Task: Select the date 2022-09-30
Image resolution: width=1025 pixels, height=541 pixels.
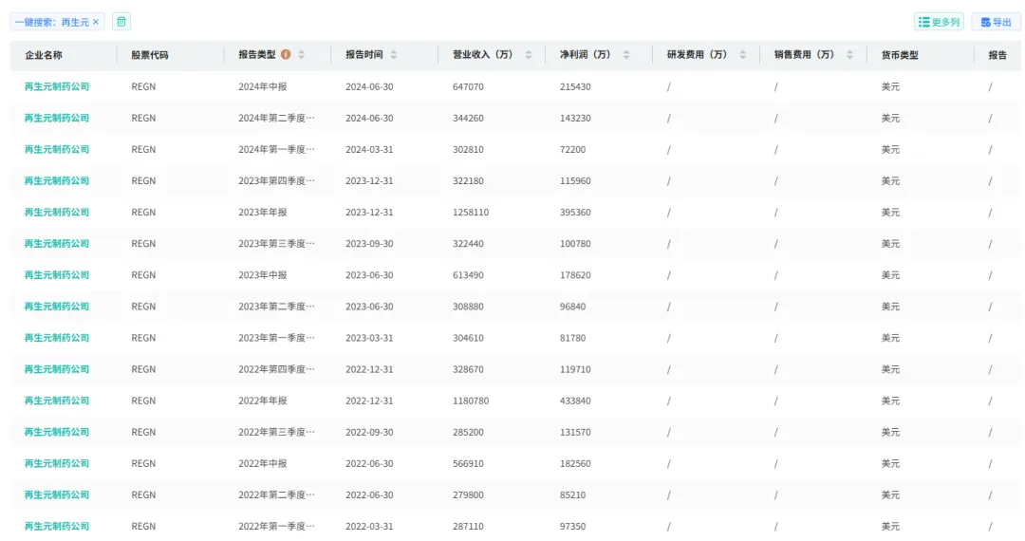Action: click(x=369, y=432)
